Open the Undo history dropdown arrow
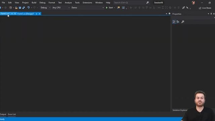This screenshot has width=215, height=121. click(x=32, y=8)
